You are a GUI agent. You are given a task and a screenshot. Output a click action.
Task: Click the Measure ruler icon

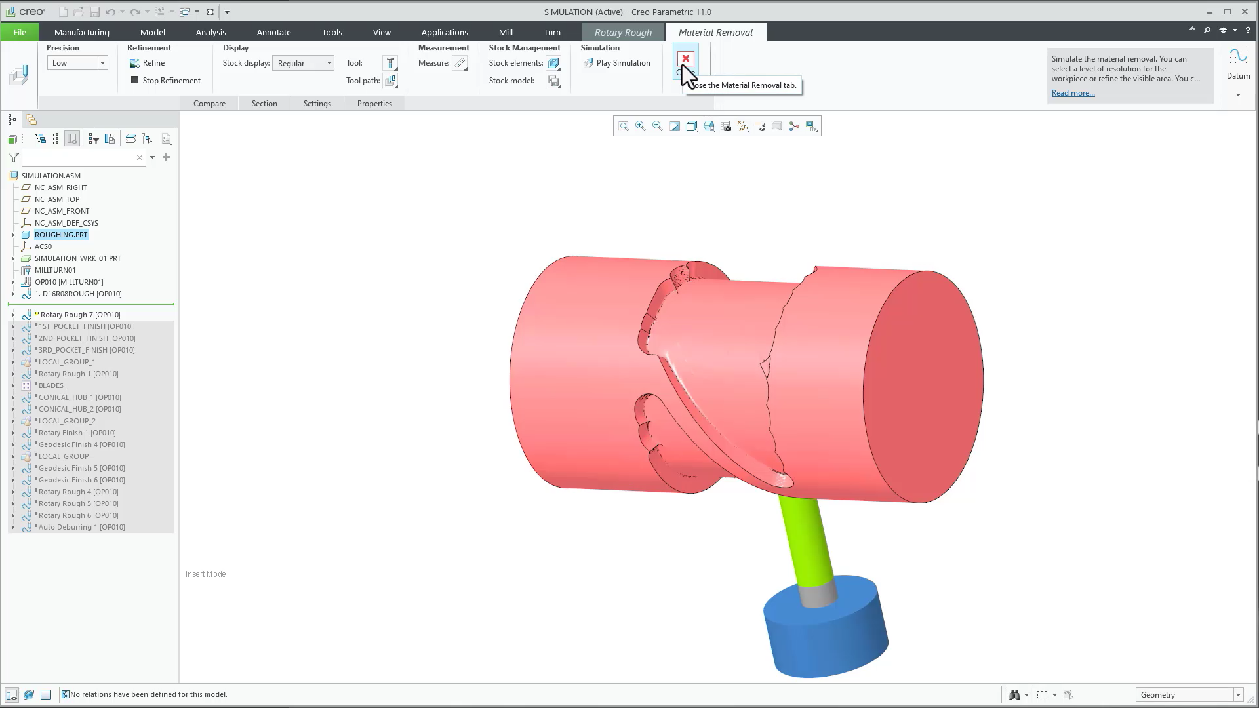click(460, 63)
